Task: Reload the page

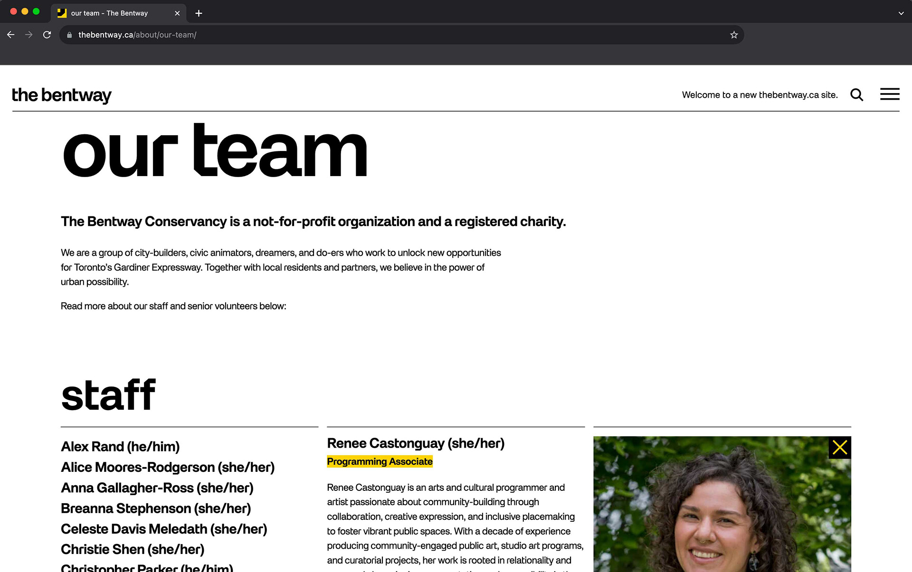Action: (x=47, y=35)
